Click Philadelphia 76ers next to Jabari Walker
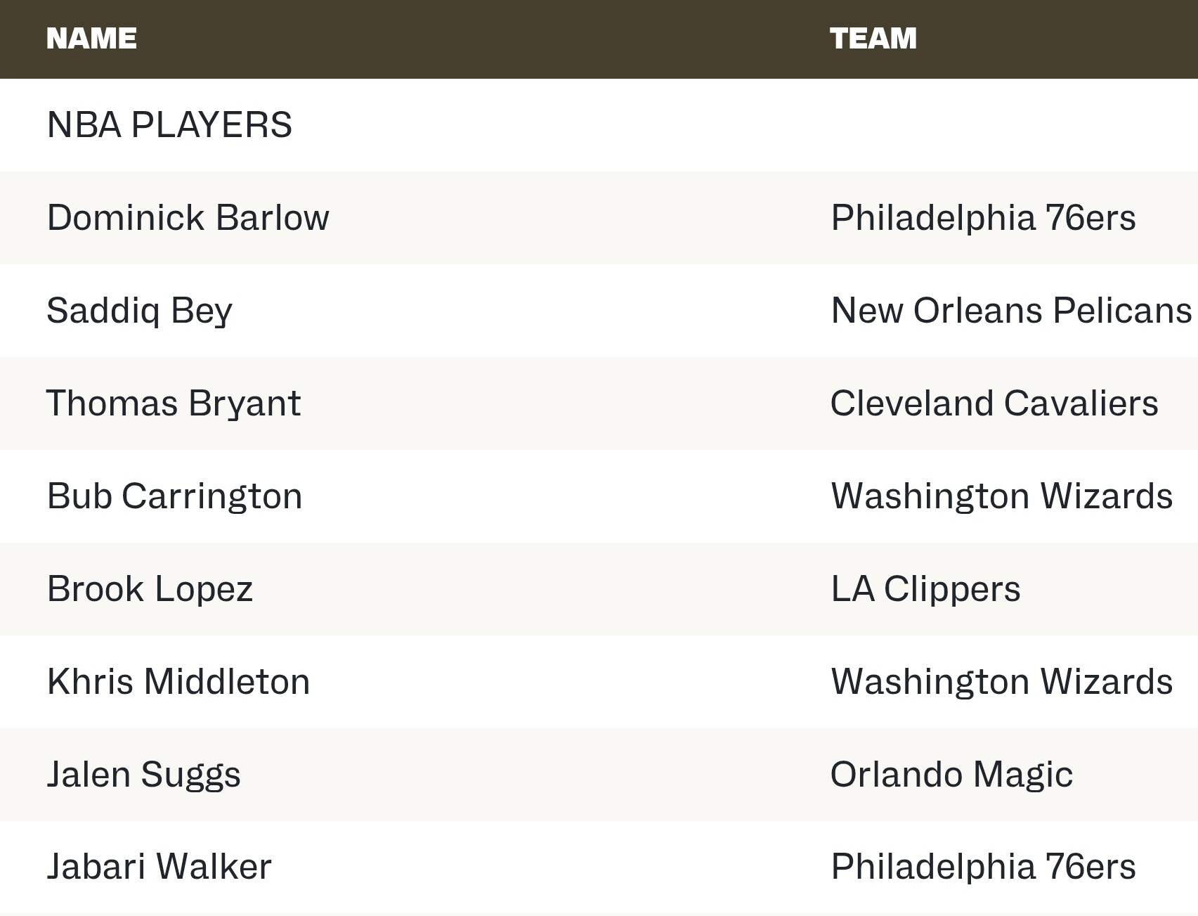Screen dimensions: 1198x916 [983, 867]
